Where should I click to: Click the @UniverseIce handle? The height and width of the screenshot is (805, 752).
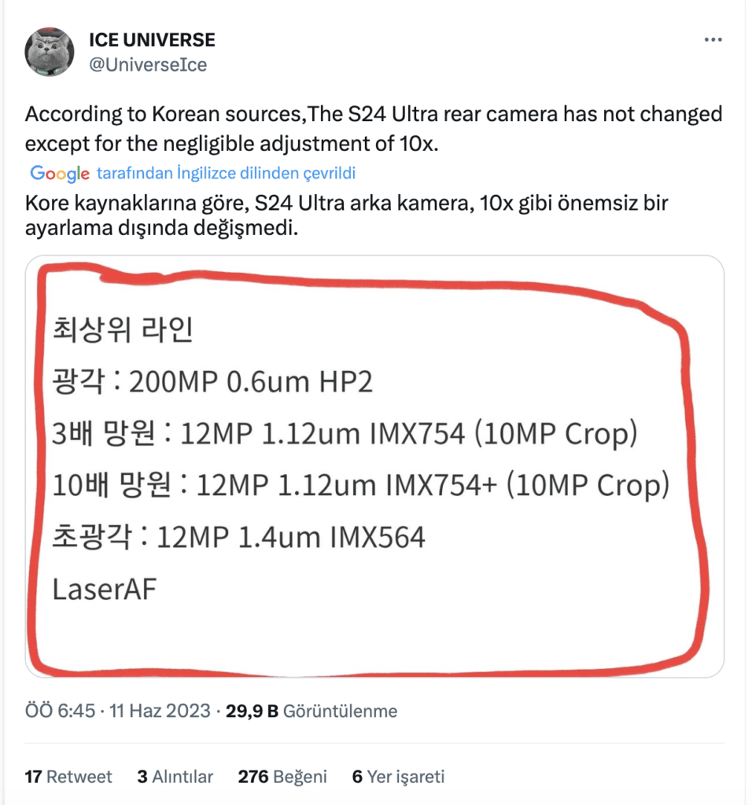pyautogui.click(x=148, y=64)
